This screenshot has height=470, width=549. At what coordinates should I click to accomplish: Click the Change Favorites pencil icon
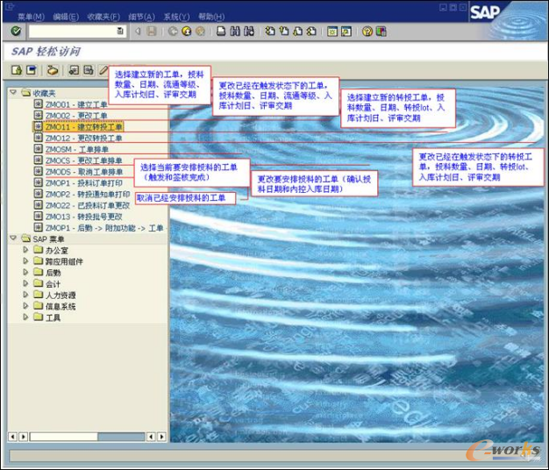(103, 70)
